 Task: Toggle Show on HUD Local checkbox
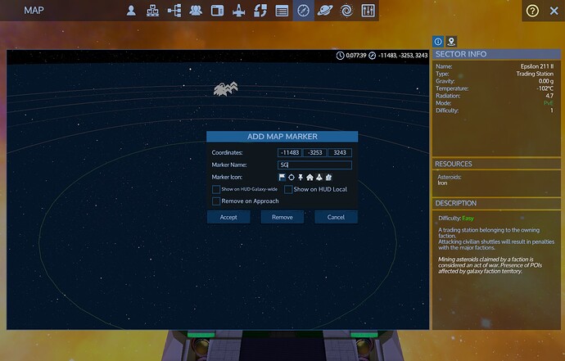[x=288, y=189]
